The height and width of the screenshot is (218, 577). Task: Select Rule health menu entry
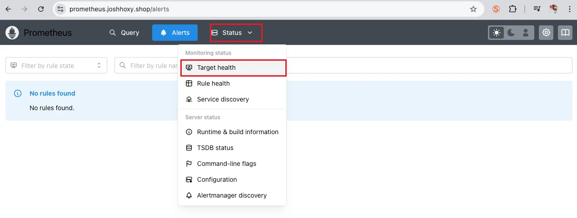pyautogui.click(x=232, y=83)
